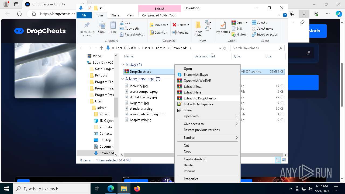Expand the Open with submenu

[x=208, y=116]
